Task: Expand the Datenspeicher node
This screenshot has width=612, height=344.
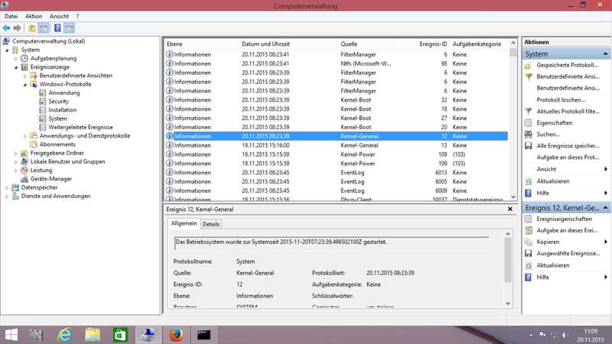Action: (x=7, y=187)
